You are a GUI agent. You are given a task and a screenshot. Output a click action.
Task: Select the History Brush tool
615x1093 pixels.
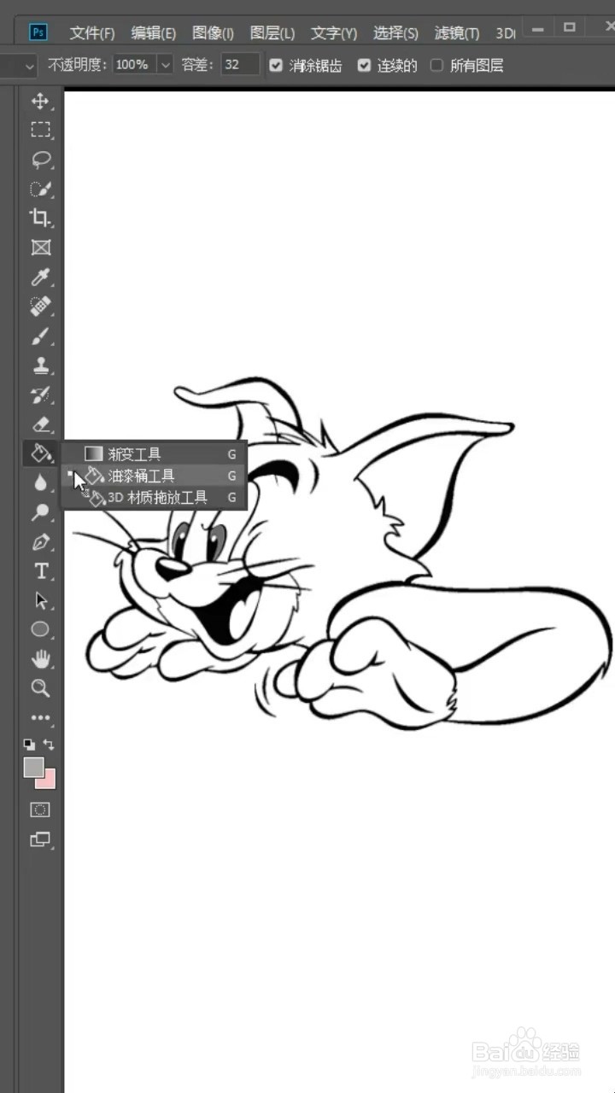pos(40,395)
